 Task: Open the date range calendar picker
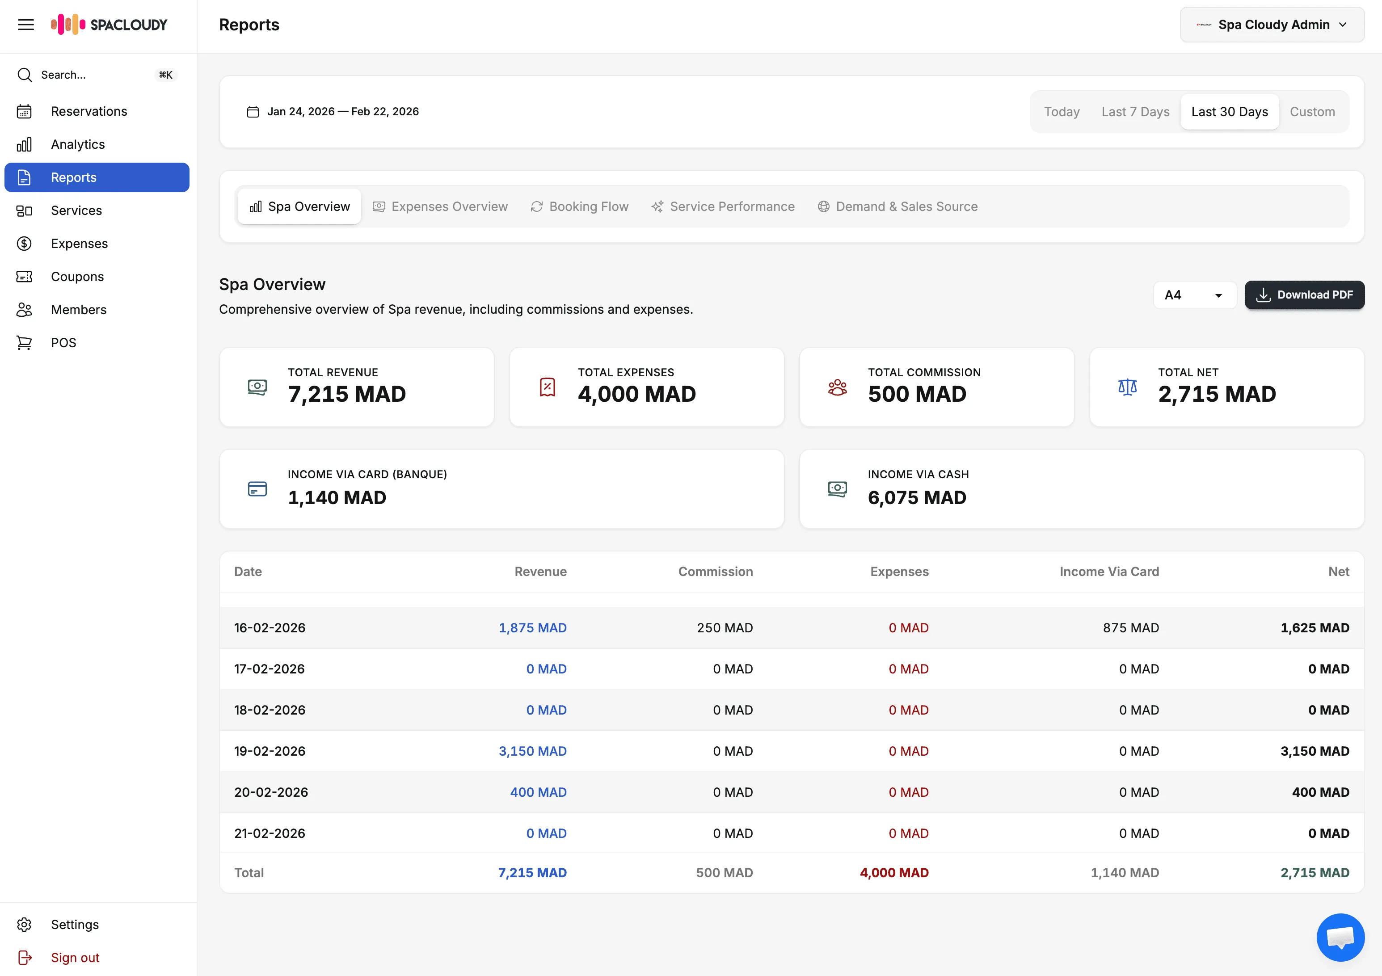point(253,111)
